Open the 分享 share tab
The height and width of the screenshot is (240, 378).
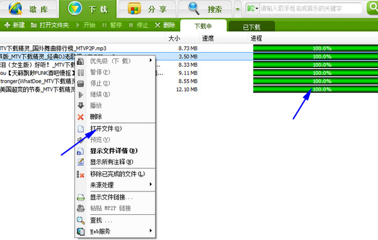[x=147, y=9]
